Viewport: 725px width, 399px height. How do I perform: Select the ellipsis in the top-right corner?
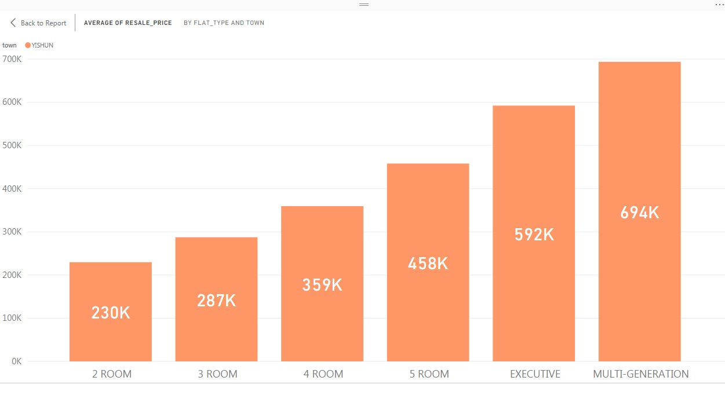pyautogui.click(x=719, y=5)
